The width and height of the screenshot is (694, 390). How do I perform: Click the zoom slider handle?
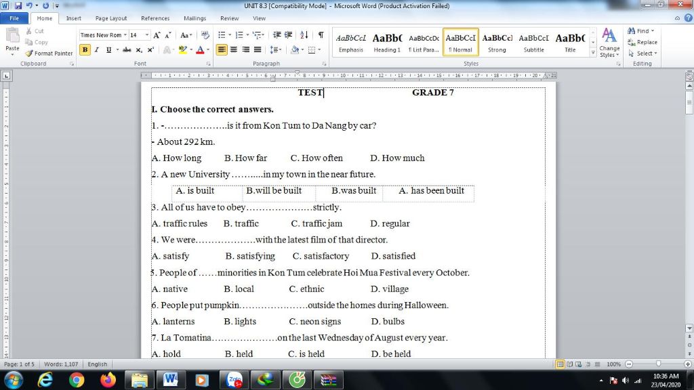point(659,364)
